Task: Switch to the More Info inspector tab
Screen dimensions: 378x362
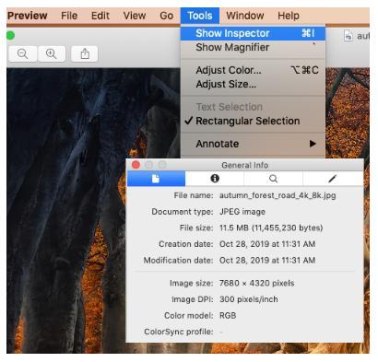Action: pyautogui.click(x=215, y=179)
